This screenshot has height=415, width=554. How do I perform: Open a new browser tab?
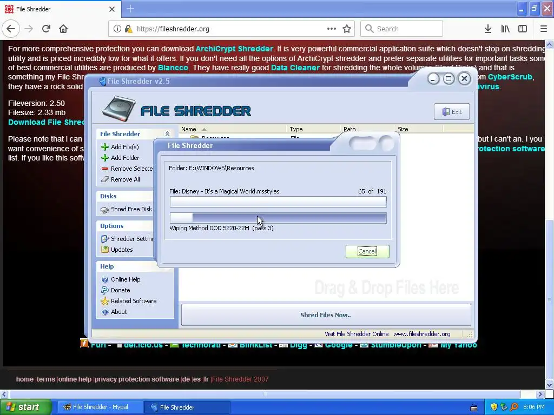click(130, 9)
